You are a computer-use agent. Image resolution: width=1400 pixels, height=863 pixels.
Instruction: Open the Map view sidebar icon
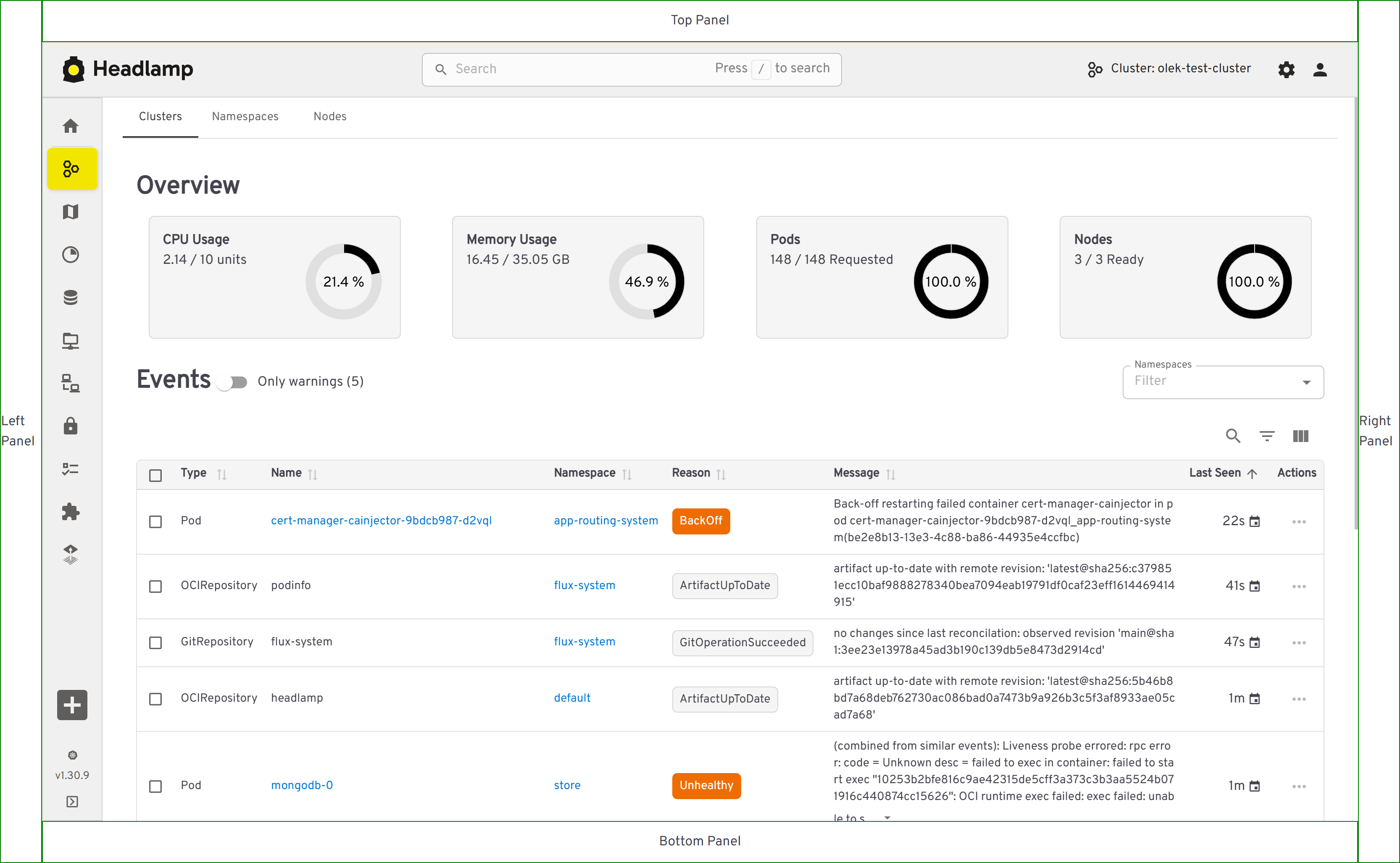pos(71,212)
